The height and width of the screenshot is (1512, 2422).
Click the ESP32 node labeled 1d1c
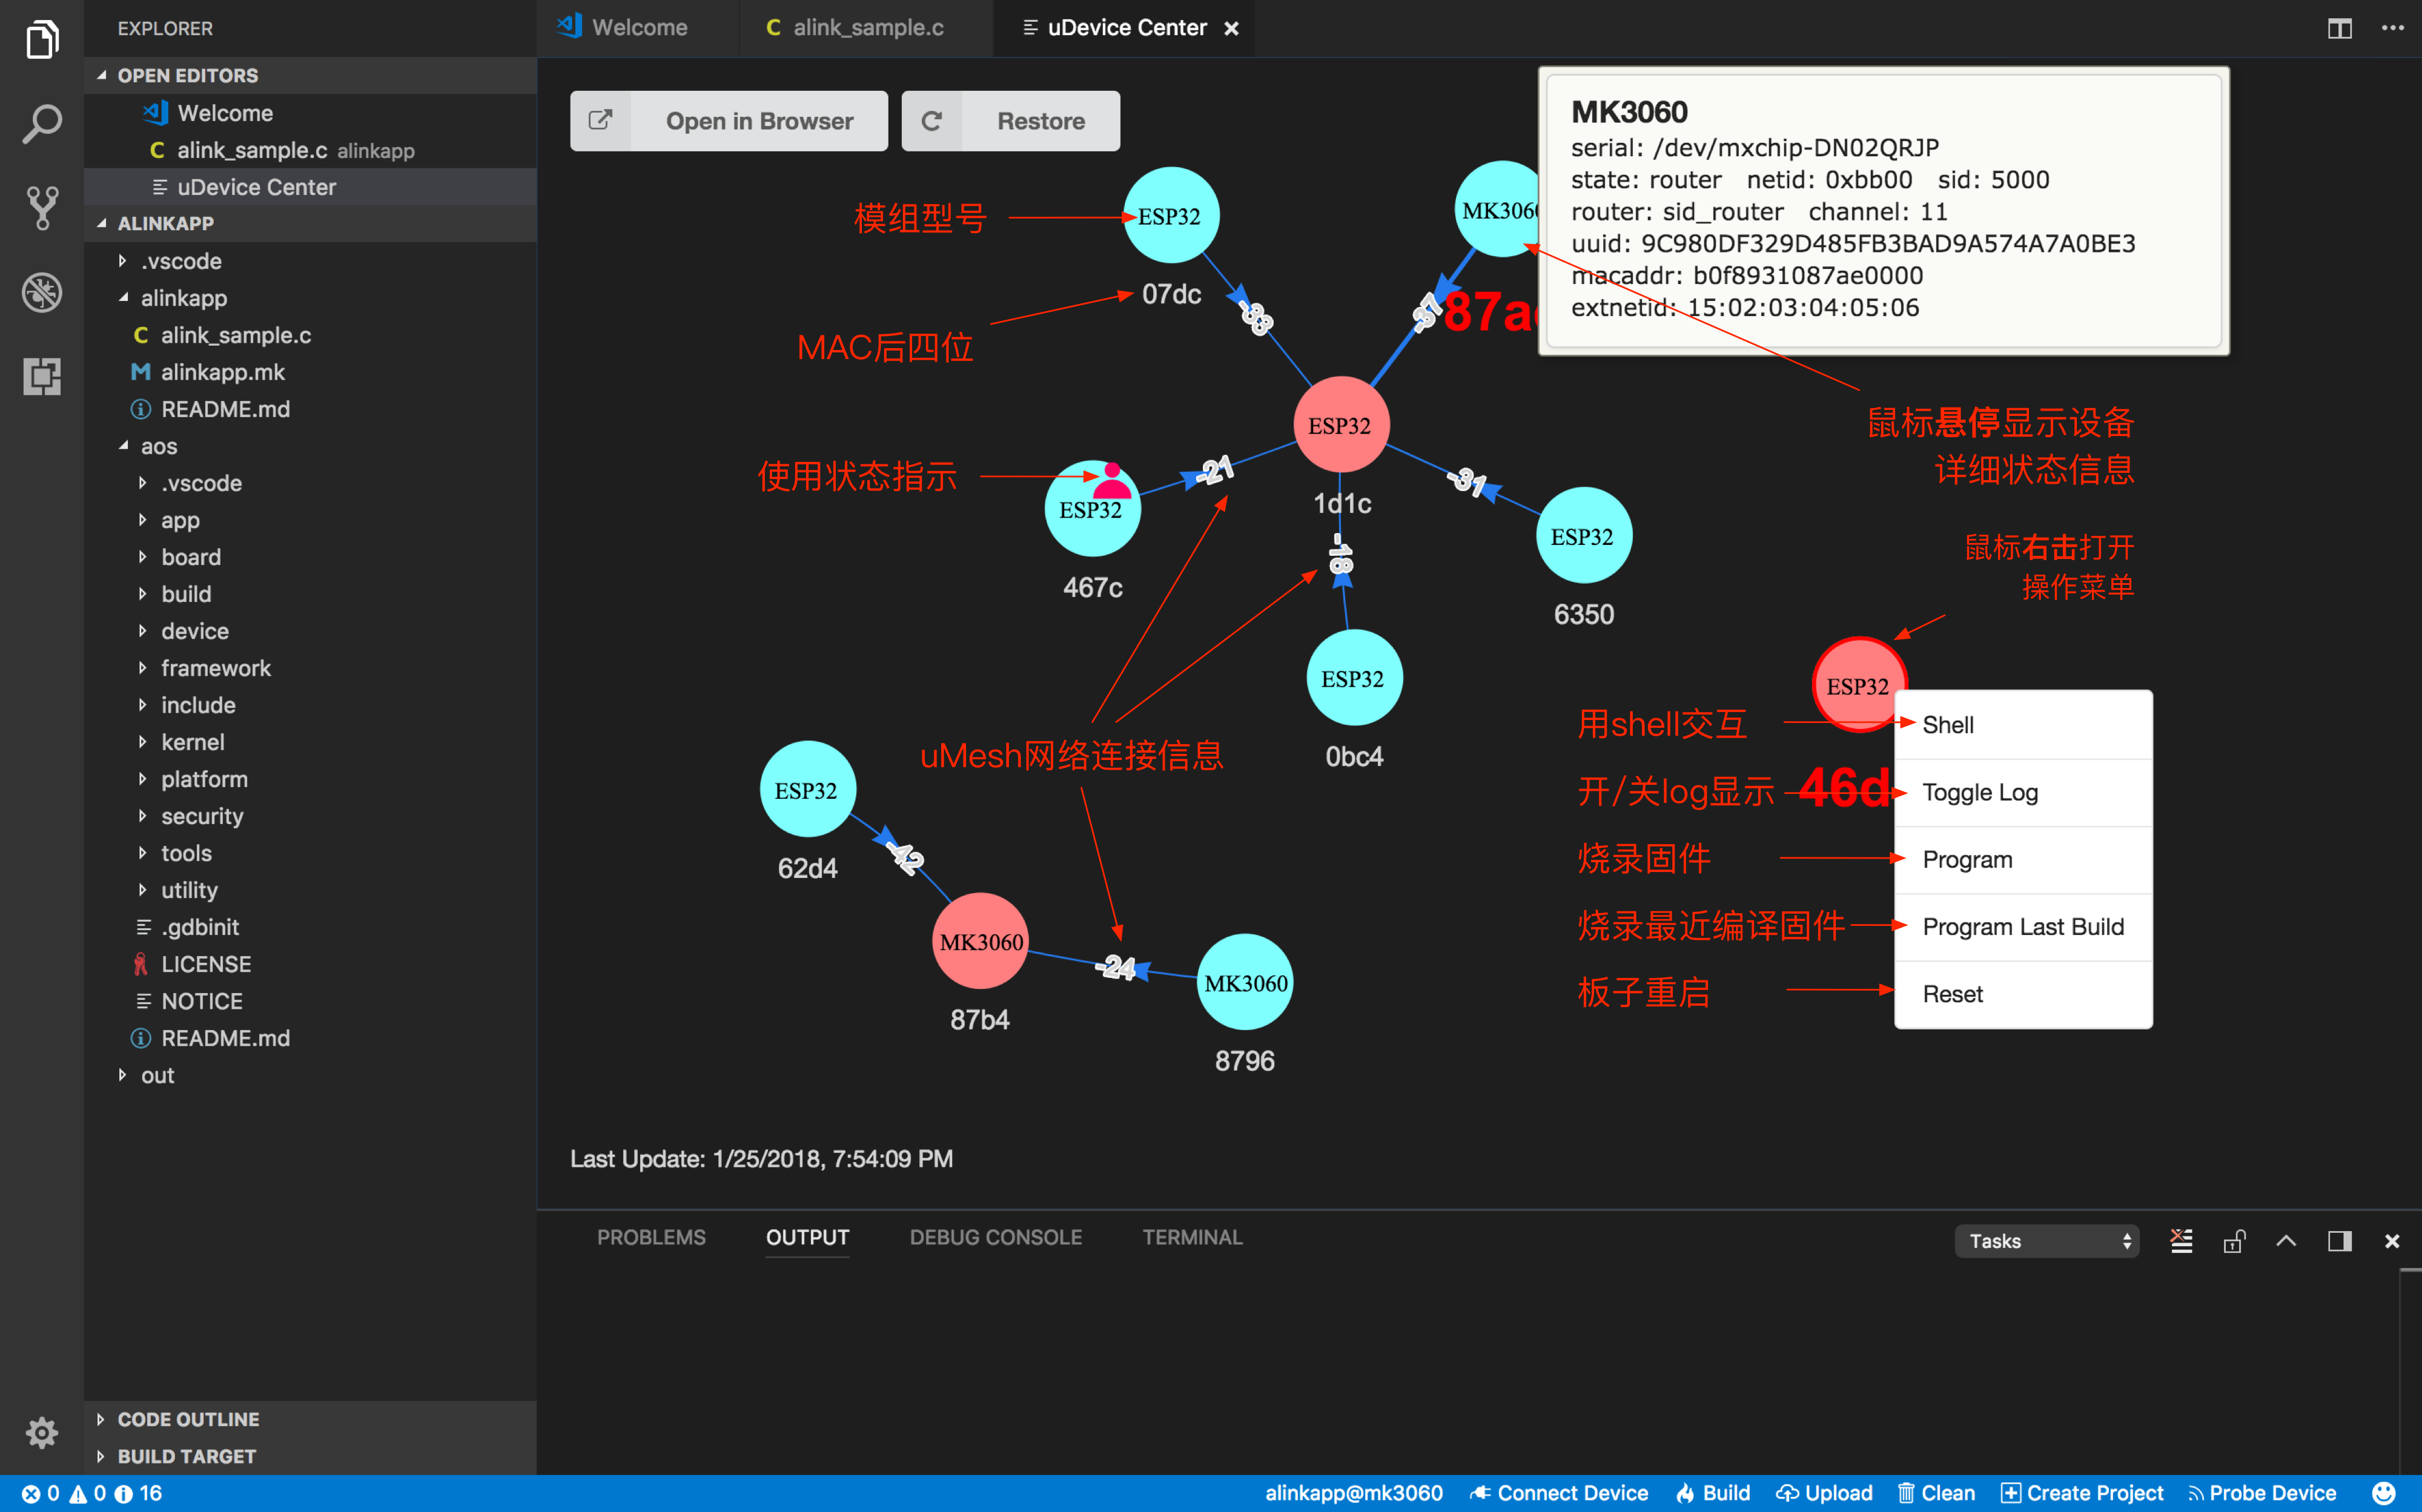click(1340, 425)
